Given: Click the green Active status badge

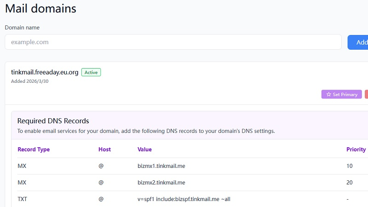Looking at the screenshot, I should [x=91, y=72].
